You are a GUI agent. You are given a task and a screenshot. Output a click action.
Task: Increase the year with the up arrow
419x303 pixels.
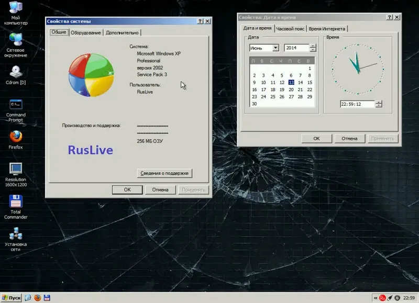tap(313, 46)
